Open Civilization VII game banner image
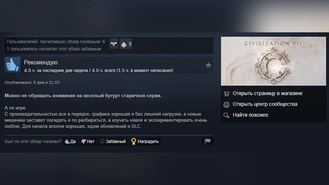The height and width of the screenshot is (185, 329). coord(274,61)
